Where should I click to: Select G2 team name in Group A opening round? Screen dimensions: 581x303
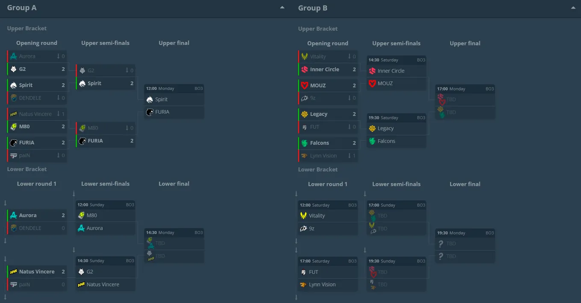(23, 69)
